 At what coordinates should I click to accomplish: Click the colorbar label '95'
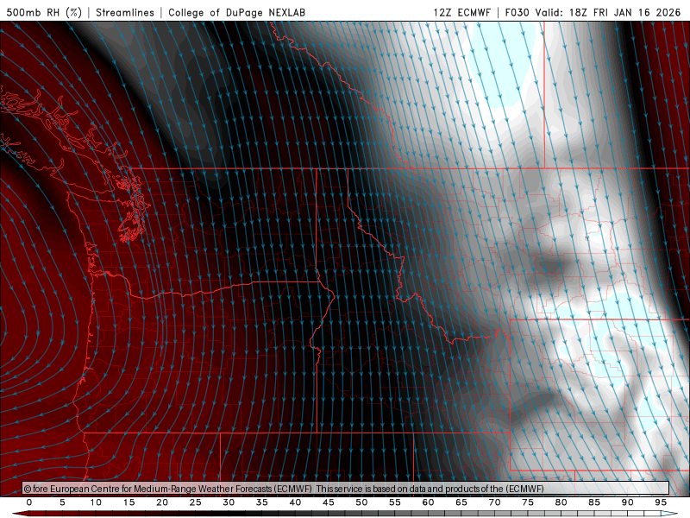661,502
